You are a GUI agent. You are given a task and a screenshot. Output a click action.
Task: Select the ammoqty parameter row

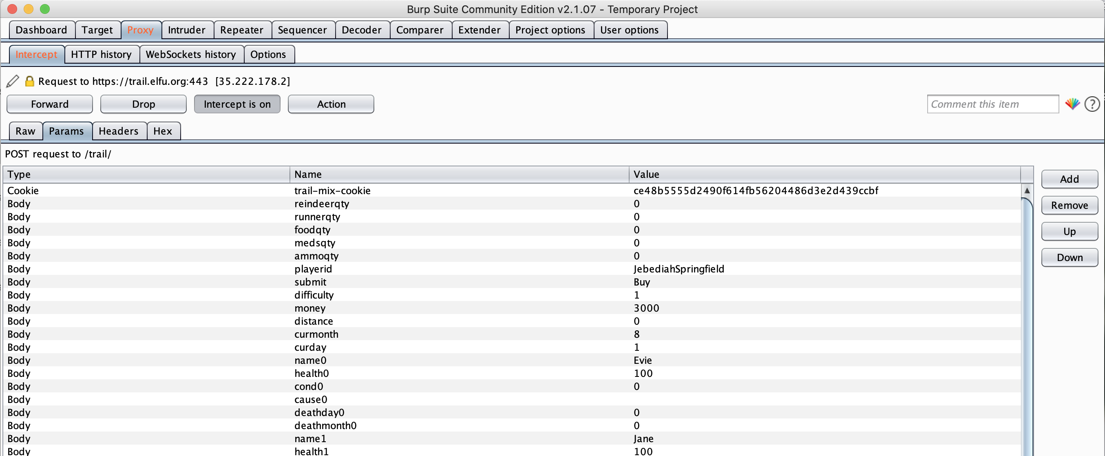pos(512,256)
